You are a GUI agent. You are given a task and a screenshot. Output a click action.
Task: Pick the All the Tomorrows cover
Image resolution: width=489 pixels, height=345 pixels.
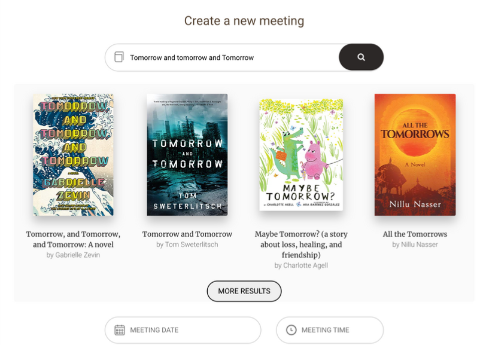click(415, 155)
